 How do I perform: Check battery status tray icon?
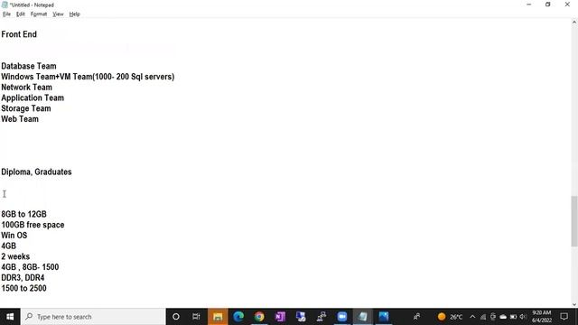coord(513,317)
